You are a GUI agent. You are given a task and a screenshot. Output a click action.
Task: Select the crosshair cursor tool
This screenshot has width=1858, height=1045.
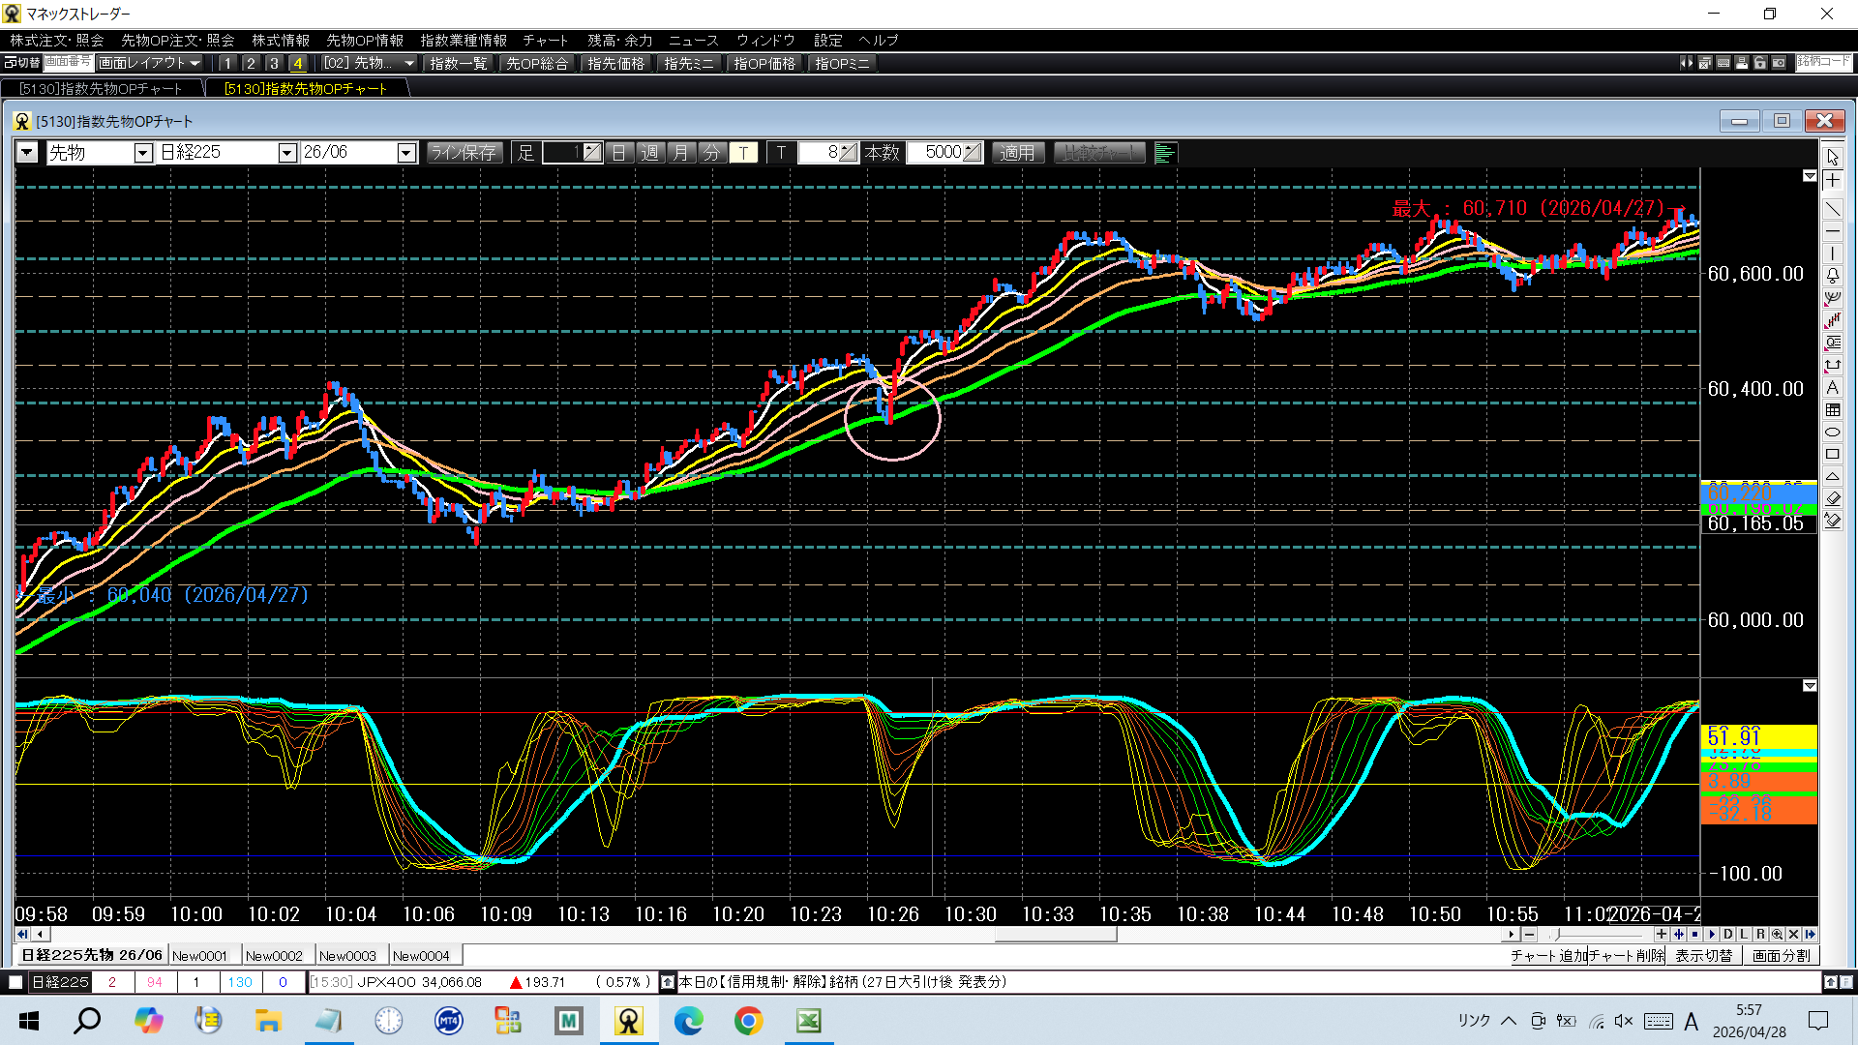[x=1833, y=181]
